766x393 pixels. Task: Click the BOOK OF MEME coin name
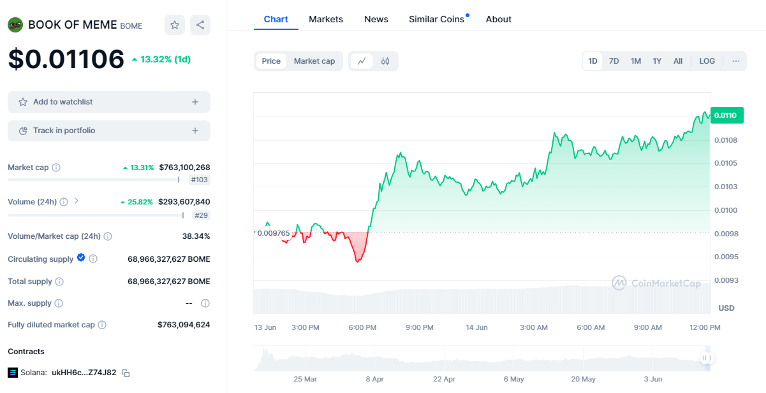[x=73, y=25]
